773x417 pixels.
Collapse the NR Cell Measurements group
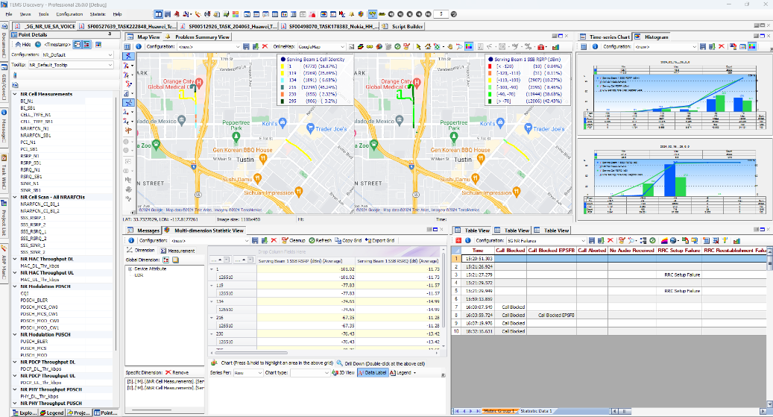(x=15, y=94)
